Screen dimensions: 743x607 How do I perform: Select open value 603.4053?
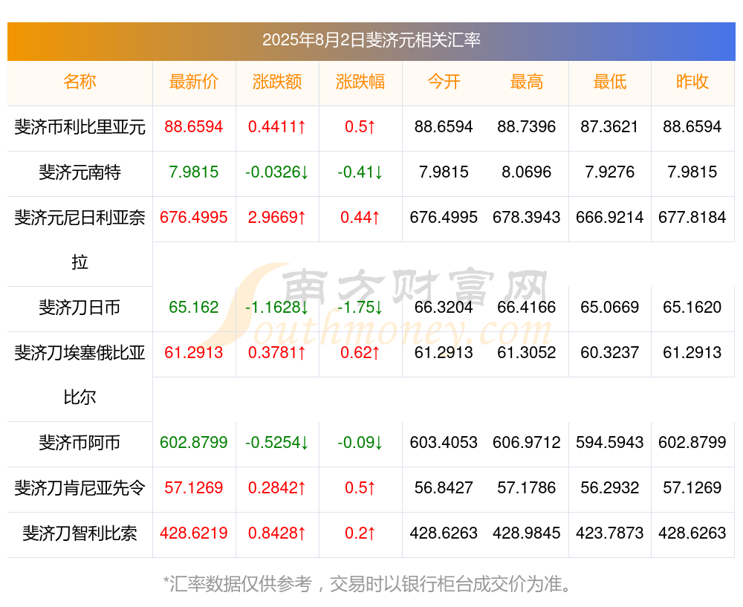[444, 443]
